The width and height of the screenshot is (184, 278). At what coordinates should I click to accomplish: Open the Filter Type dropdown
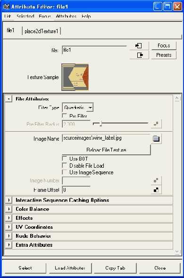78,108
